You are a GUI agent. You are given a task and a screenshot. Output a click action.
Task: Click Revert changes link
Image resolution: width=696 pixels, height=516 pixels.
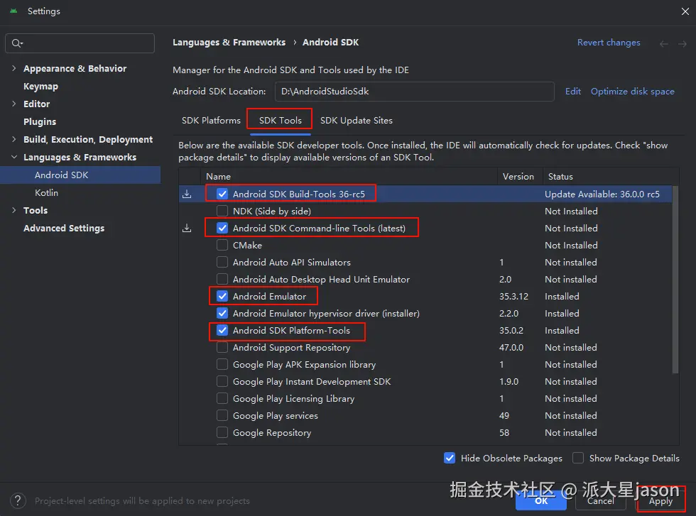[x=609, y=43]
